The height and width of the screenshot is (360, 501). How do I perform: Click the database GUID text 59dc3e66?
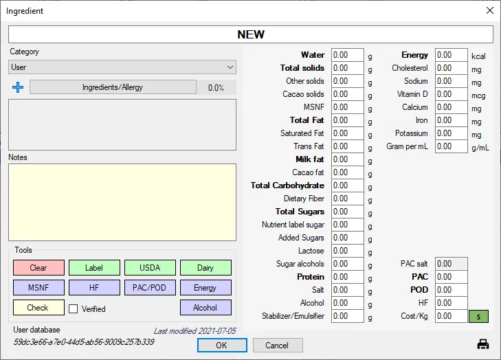coord(84,342)
